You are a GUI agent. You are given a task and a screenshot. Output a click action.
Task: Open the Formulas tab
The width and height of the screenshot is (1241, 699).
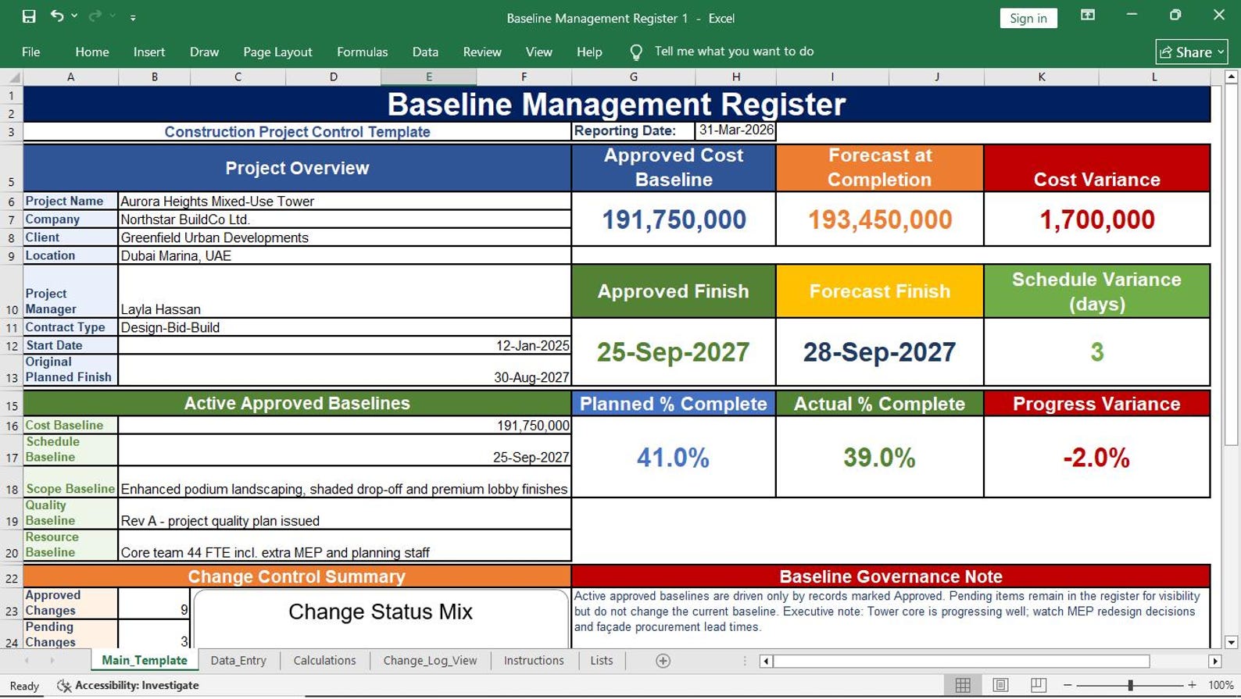tap(362, 52)
